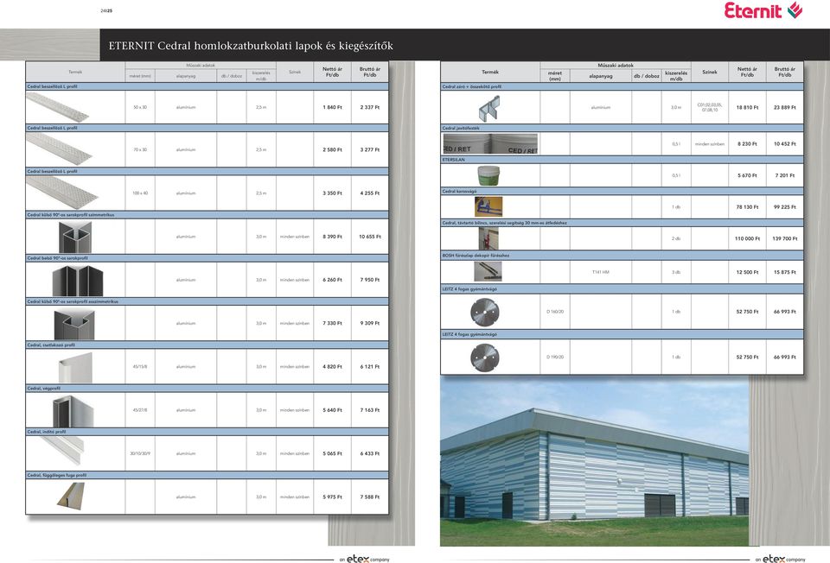The height and width of the screenshot is (563, 830).
Task: Select the gross price 9 309 Ft
Action: pos(370,323)
